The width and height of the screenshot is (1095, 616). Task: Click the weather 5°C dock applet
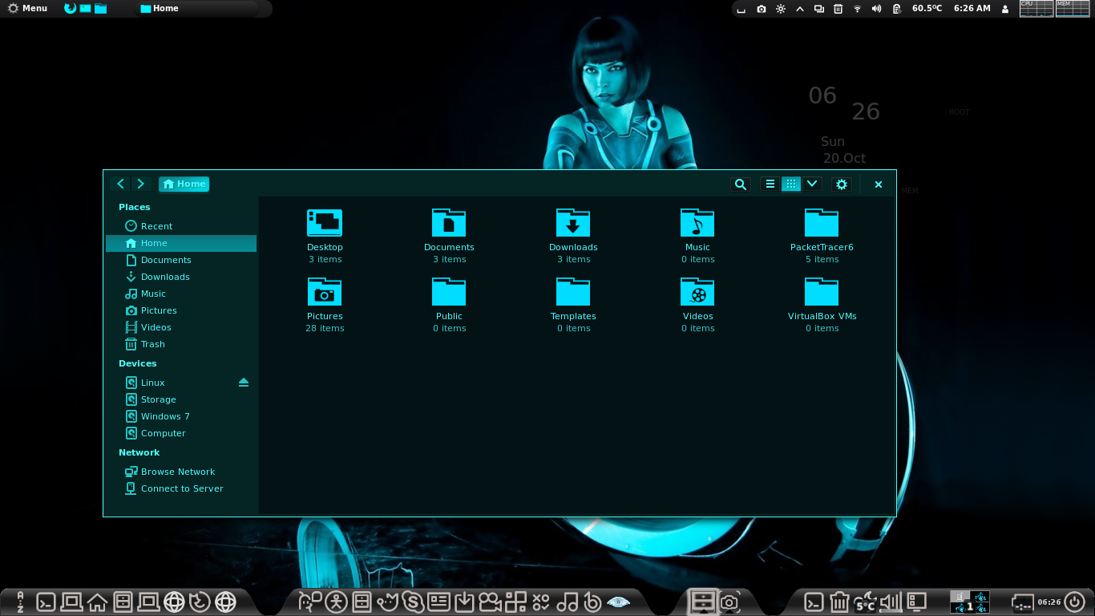[865, 602]
